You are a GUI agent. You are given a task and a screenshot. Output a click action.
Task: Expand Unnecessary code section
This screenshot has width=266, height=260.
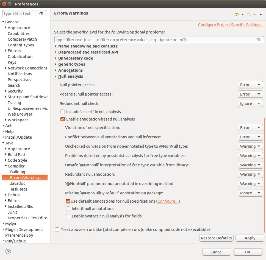[x=56, y=58]
